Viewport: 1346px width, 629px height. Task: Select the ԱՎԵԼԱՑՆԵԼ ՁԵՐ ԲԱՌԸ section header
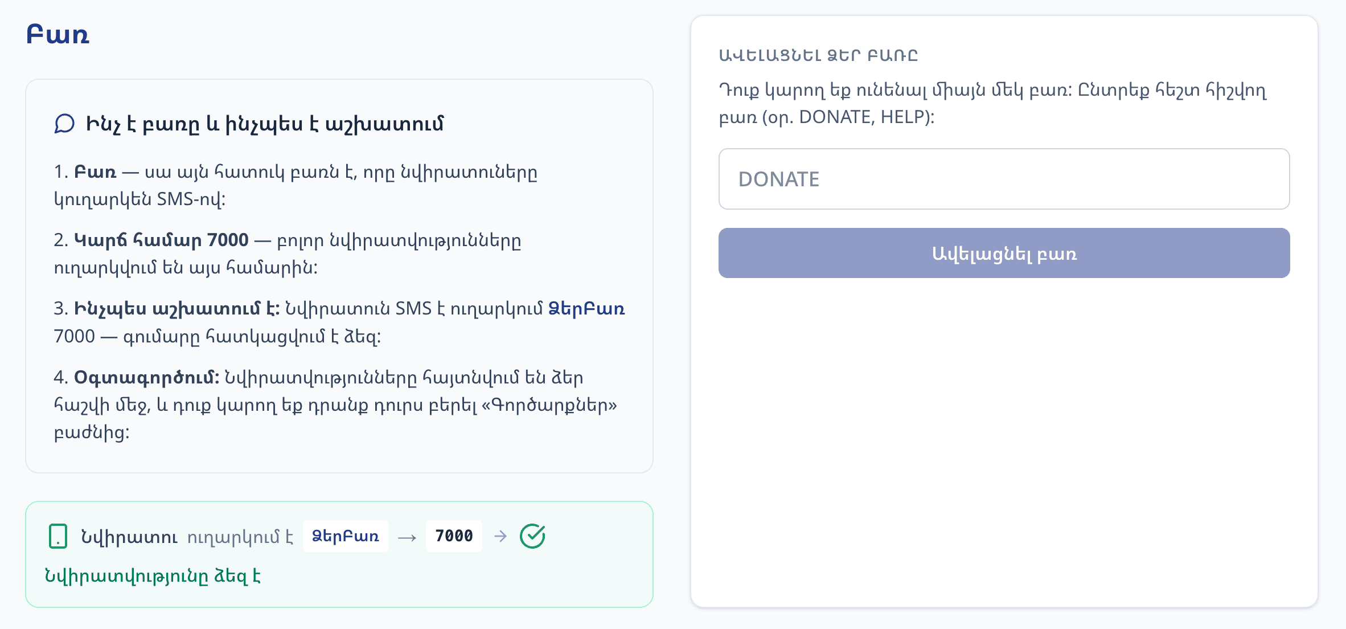tap(819, 55)
